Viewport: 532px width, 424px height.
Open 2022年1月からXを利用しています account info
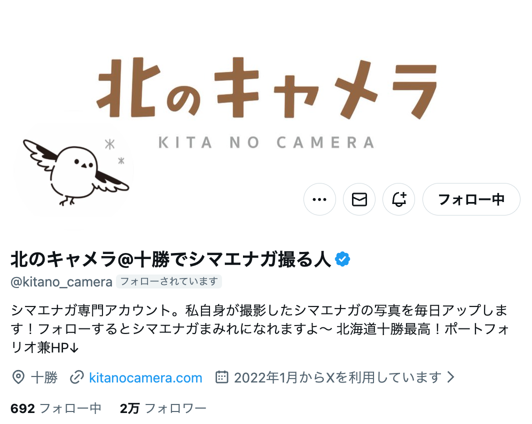337,377
